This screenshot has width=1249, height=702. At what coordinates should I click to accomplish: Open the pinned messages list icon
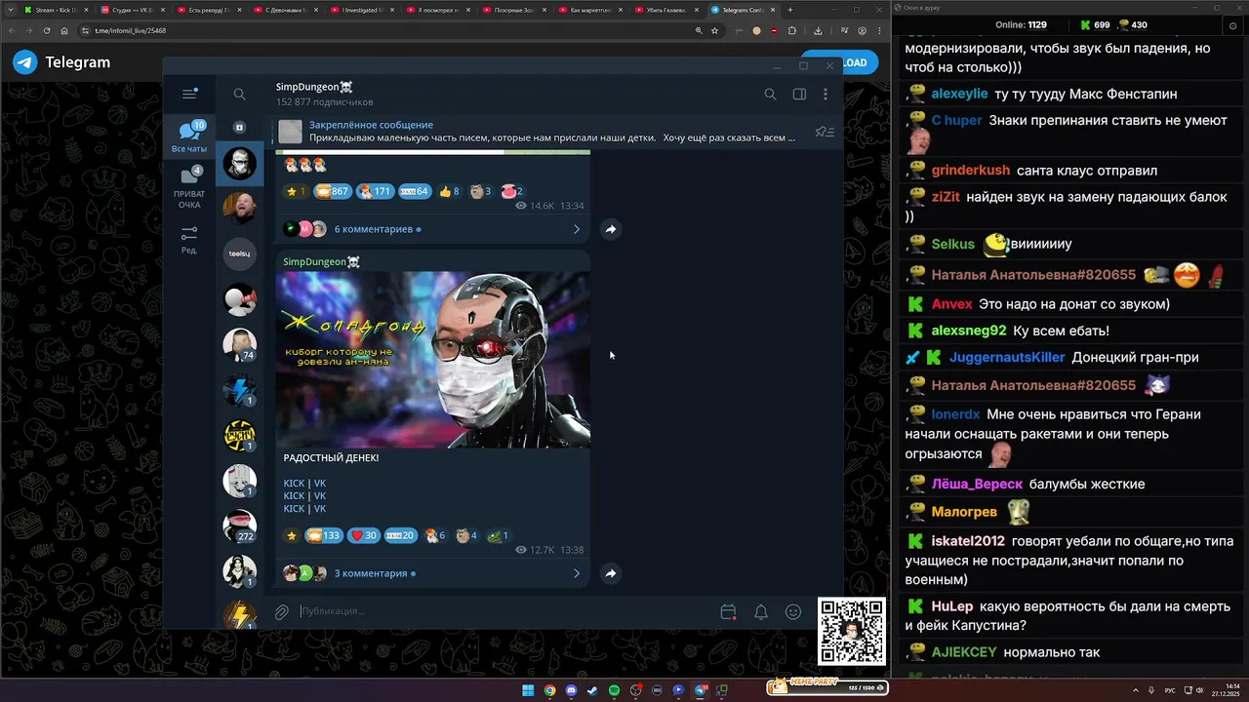(x=825, y=132)
